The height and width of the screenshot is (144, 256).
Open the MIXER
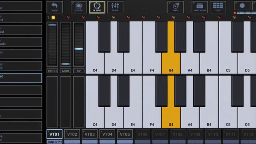coord(115,7)
